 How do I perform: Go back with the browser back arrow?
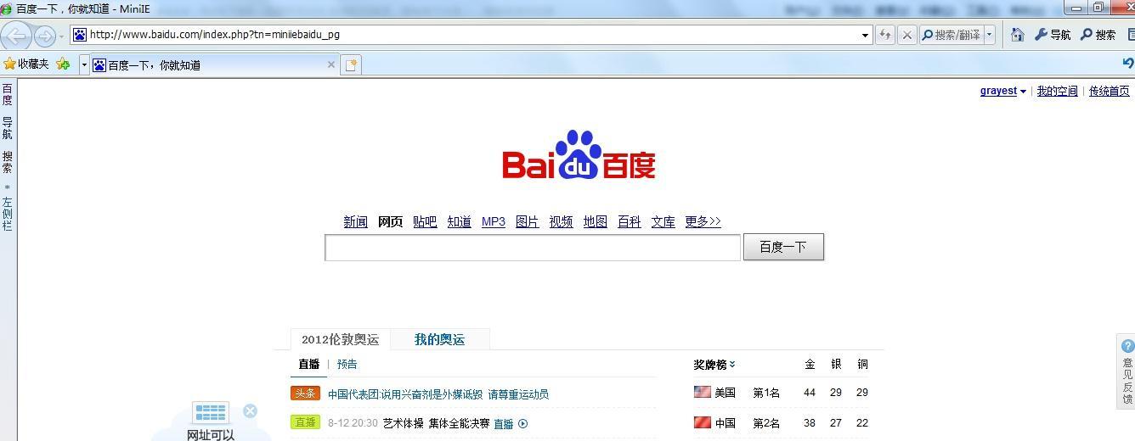click(x=17, y=36)
